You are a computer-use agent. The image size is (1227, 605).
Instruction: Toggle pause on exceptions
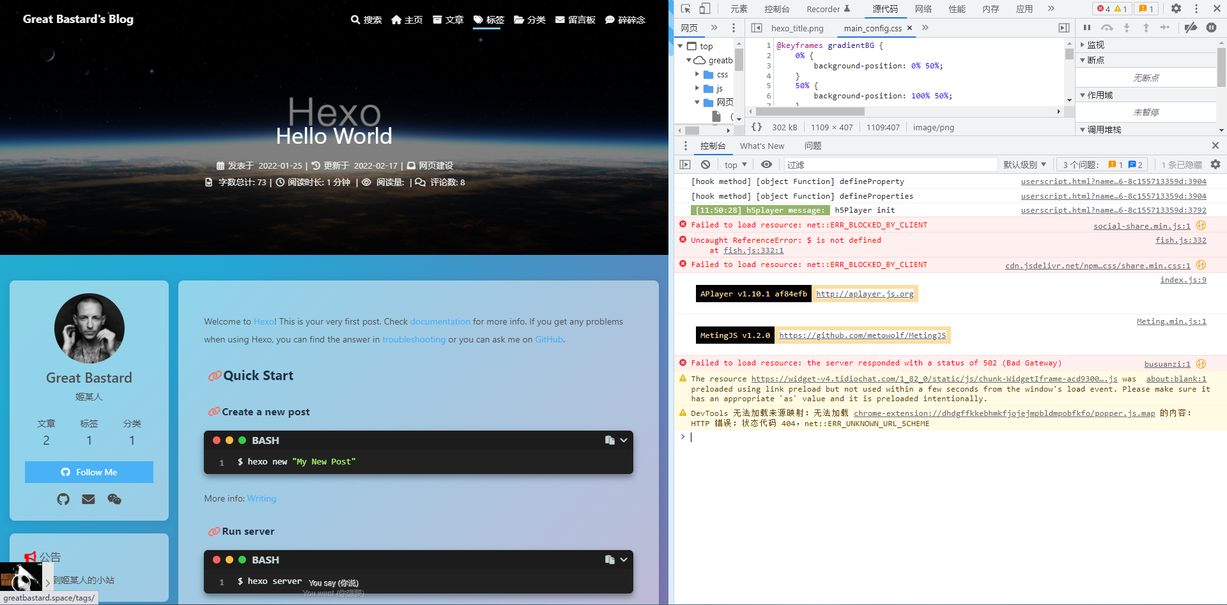coord(1211,27)
